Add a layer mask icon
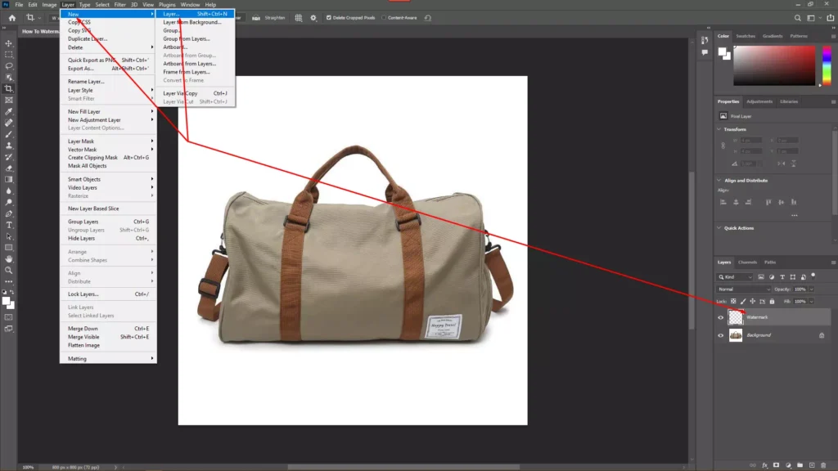This screenshot has height=471, width=838. pos(776,465)
